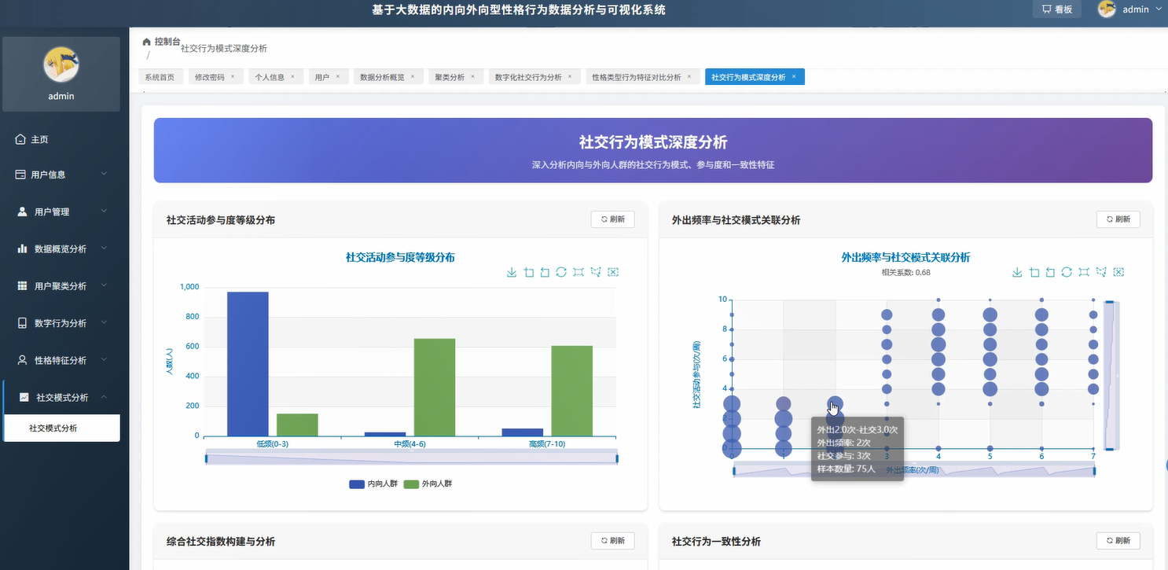Expand the 数字行为分析 sidebar menu
The width and height of the screenshot is (1168, 570).
click(61, 323)
